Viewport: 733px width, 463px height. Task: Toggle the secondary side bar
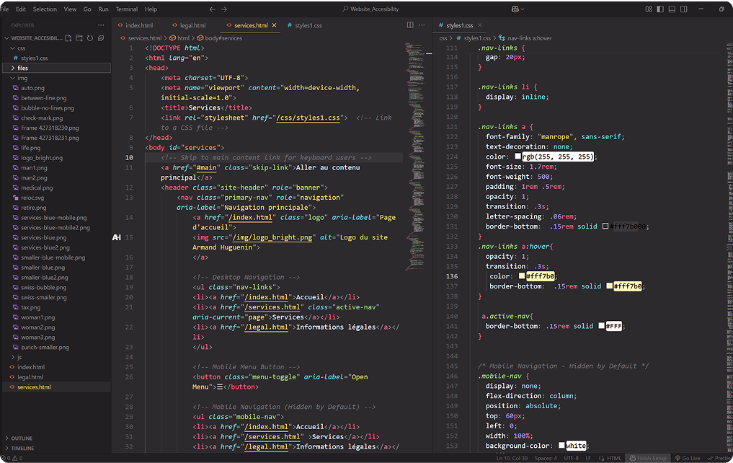point(683,9)
